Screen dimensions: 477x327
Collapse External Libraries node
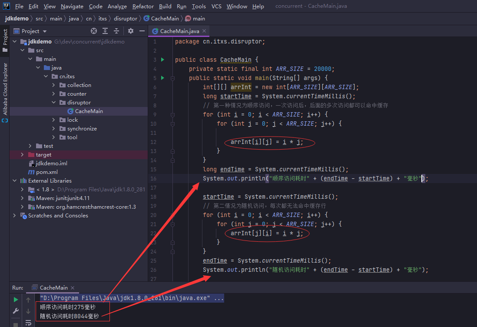click(x=15, y=180)
